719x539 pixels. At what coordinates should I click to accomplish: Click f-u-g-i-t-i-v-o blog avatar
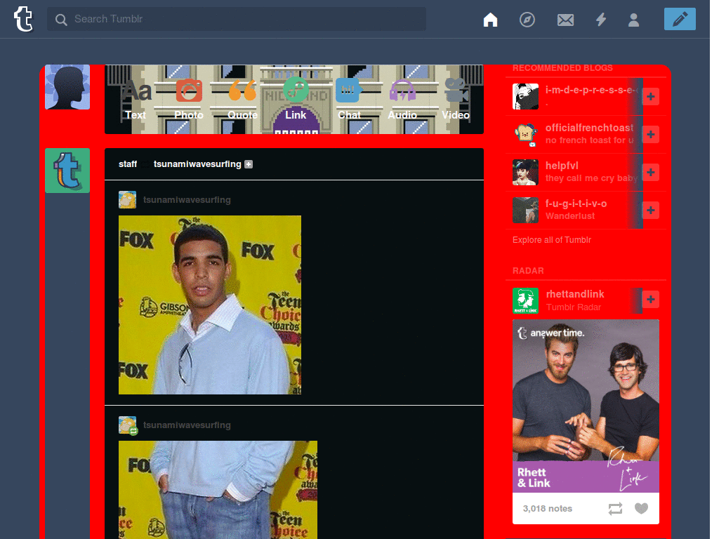pos(525,211)
